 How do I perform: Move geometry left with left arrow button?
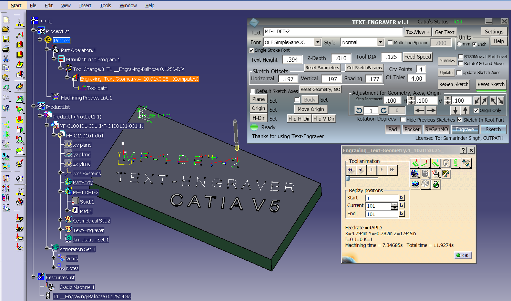click(419, 110)
